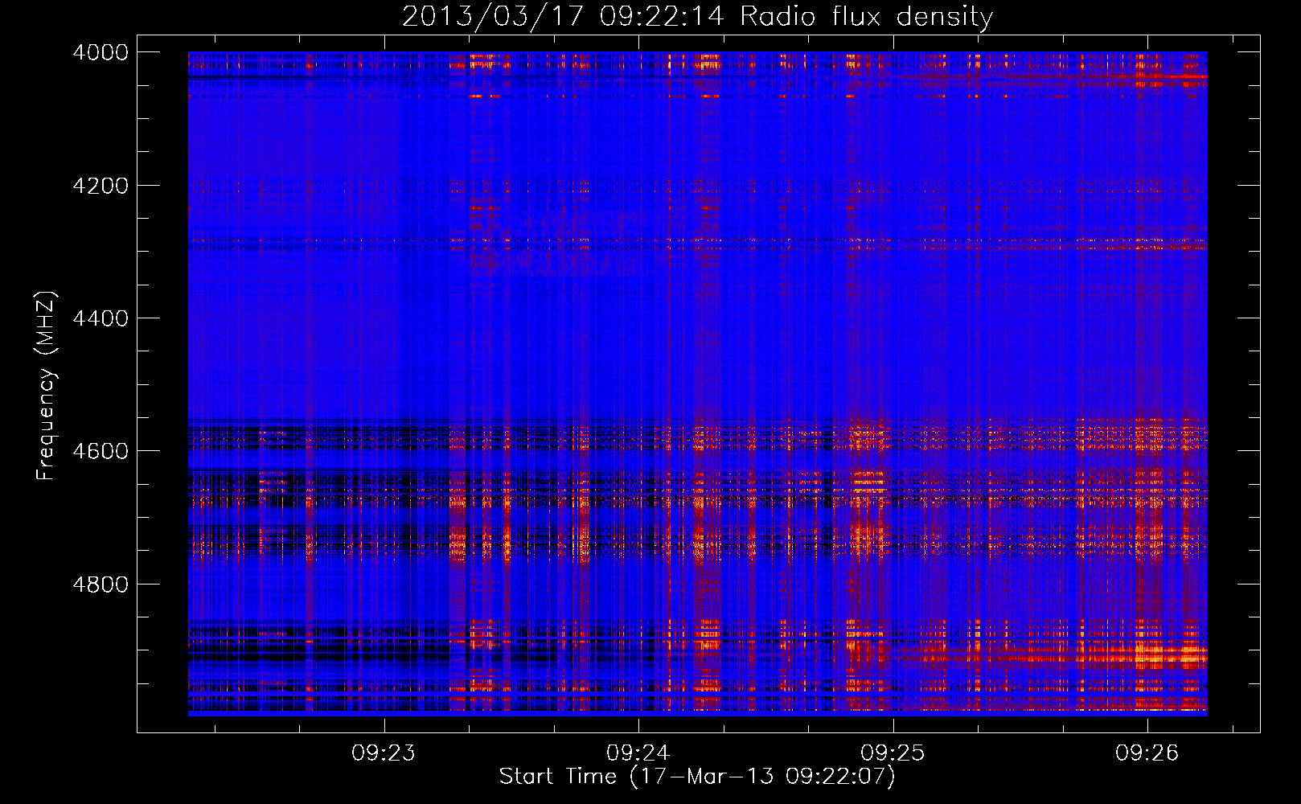The height and width of the screenshot is (804, 1301).
Task: Click the 'Frequency (MHZ)' y-axis title
Action: pos(46,385)
